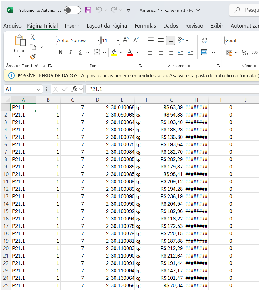Switch to the Fórmulas tab
Screen dimensions: 259x290
(145, 26)
